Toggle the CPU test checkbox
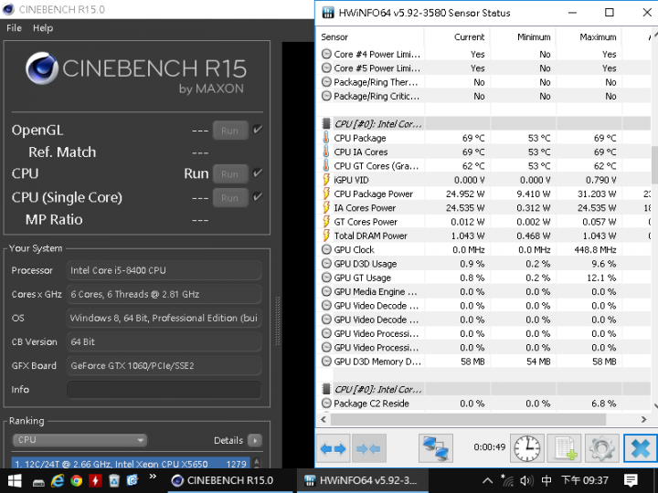 click(x=258, y=173)
